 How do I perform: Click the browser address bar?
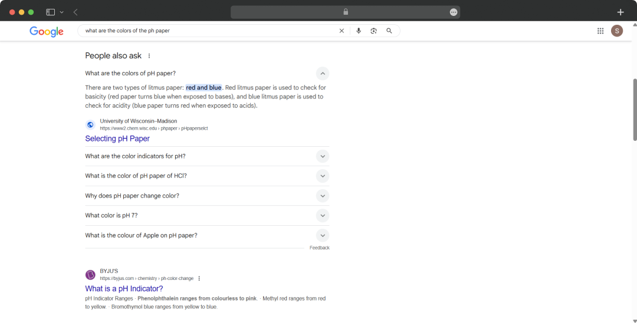click(x=345, y=12)
